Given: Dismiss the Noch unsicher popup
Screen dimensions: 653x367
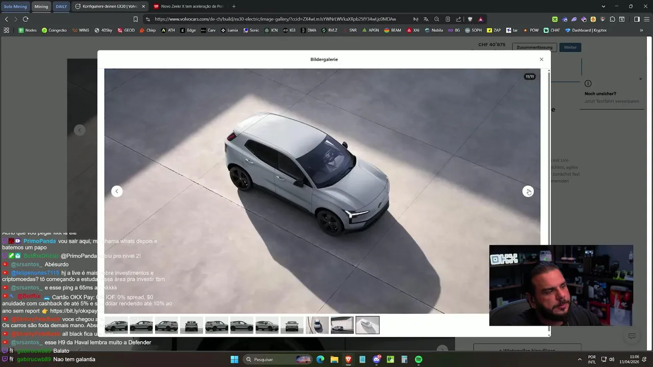Looking at the screenshot, I should [x=641, y=79].
